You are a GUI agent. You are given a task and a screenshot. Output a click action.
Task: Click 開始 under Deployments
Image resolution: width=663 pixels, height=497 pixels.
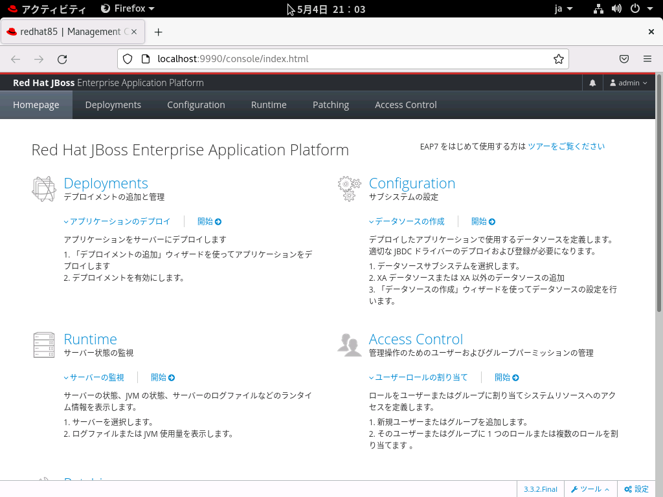pos(209,221)
